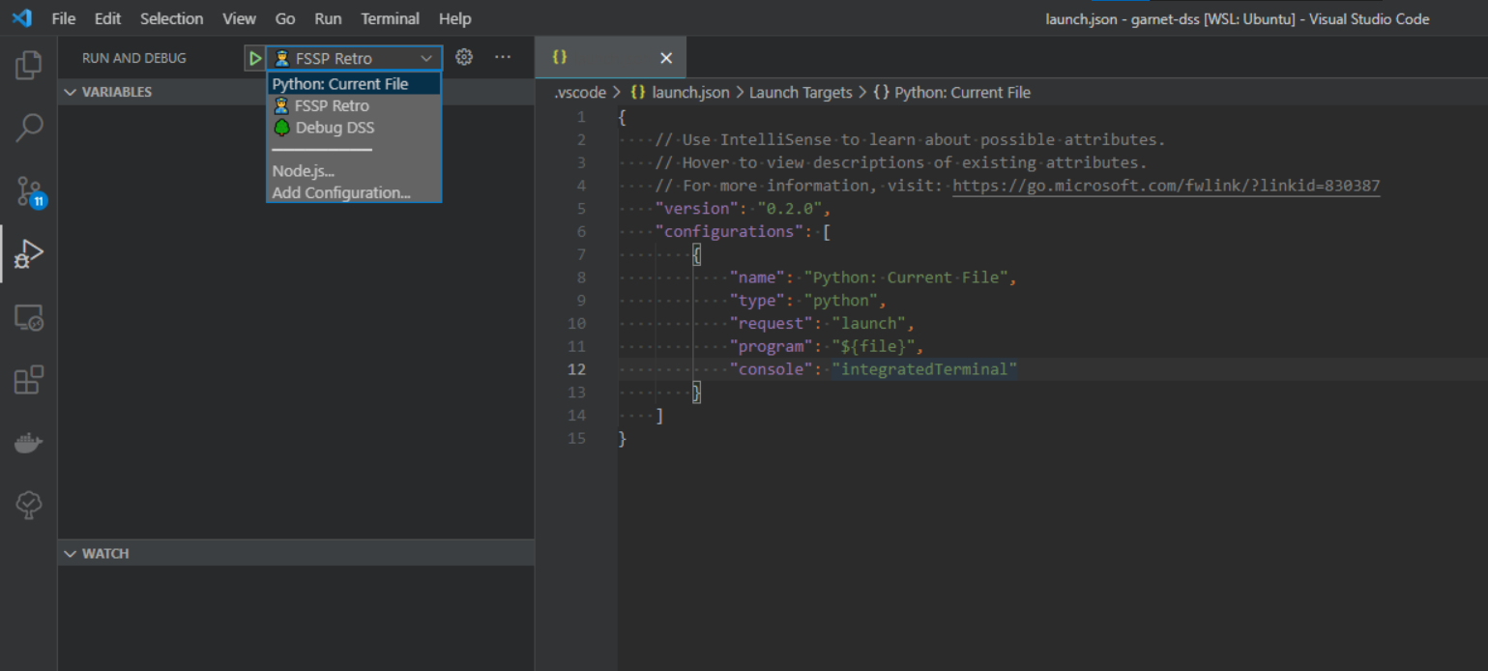
Task: Open Source Control with 11 pending changes
Action: coord(28,190)
